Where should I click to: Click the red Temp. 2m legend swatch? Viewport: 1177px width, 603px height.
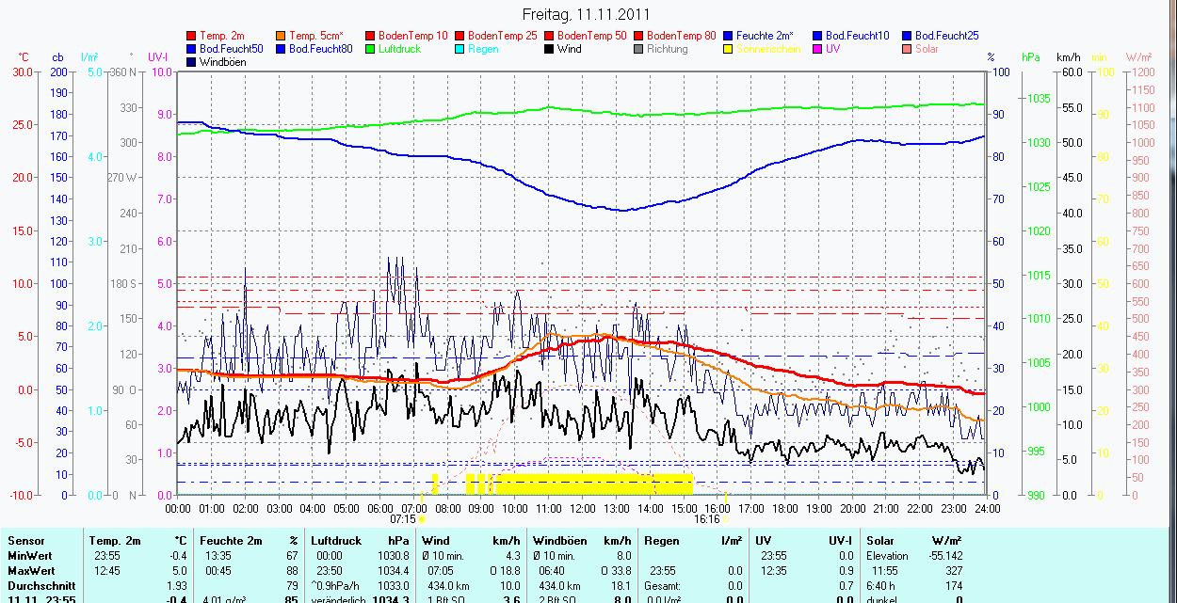coord(192,36)
